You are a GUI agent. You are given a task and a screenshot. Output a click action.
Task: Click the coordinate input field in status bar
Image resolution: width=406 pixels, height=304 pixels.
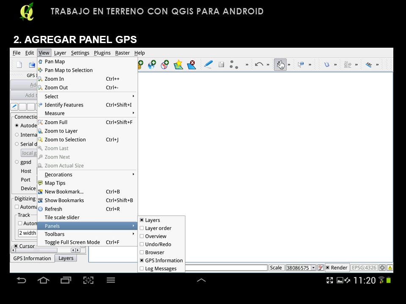click(226, 268)
